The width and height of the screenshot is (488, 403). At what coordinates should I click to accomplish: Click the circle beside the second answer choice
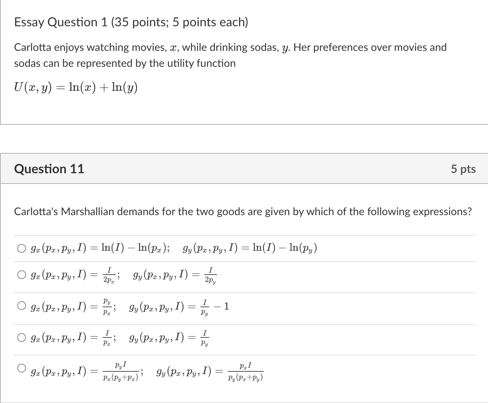pos(21,274)
